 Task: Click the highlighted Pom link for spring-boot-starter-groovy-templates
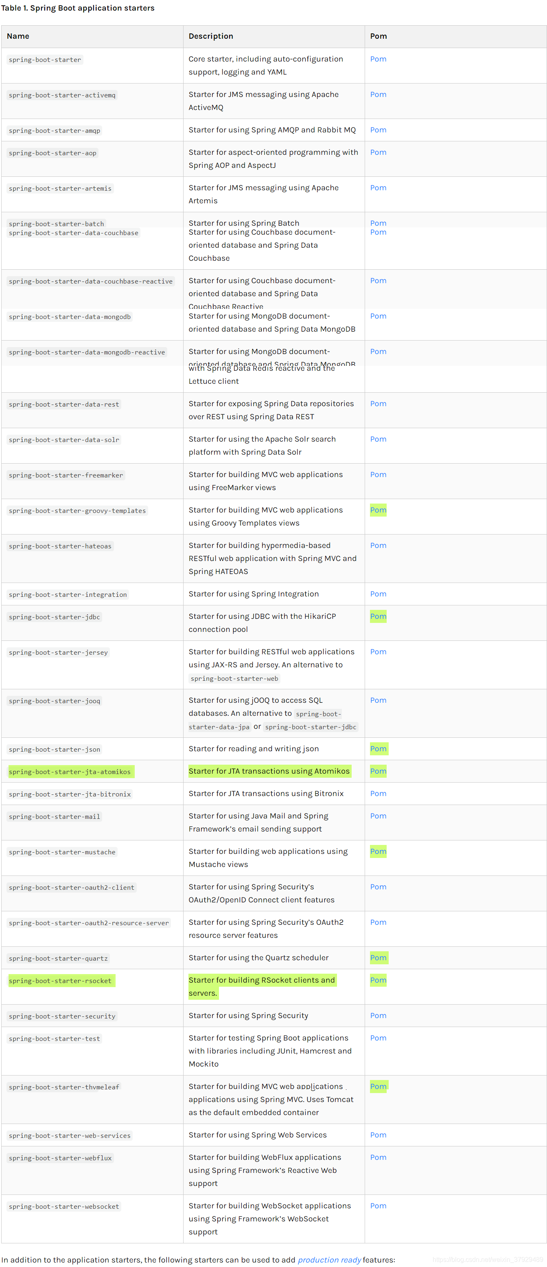[x=378, y=510]
